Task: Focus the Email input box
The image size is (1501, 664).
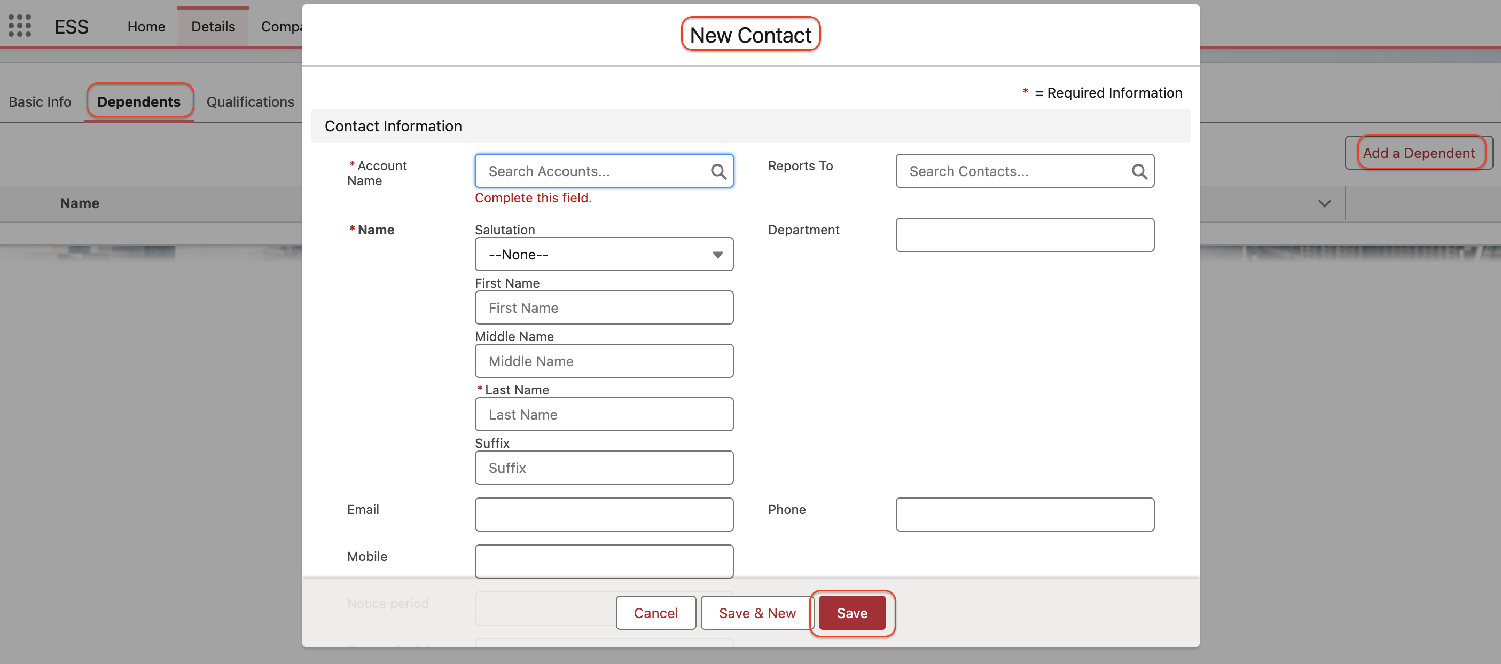Action: [x=604, y=515]
